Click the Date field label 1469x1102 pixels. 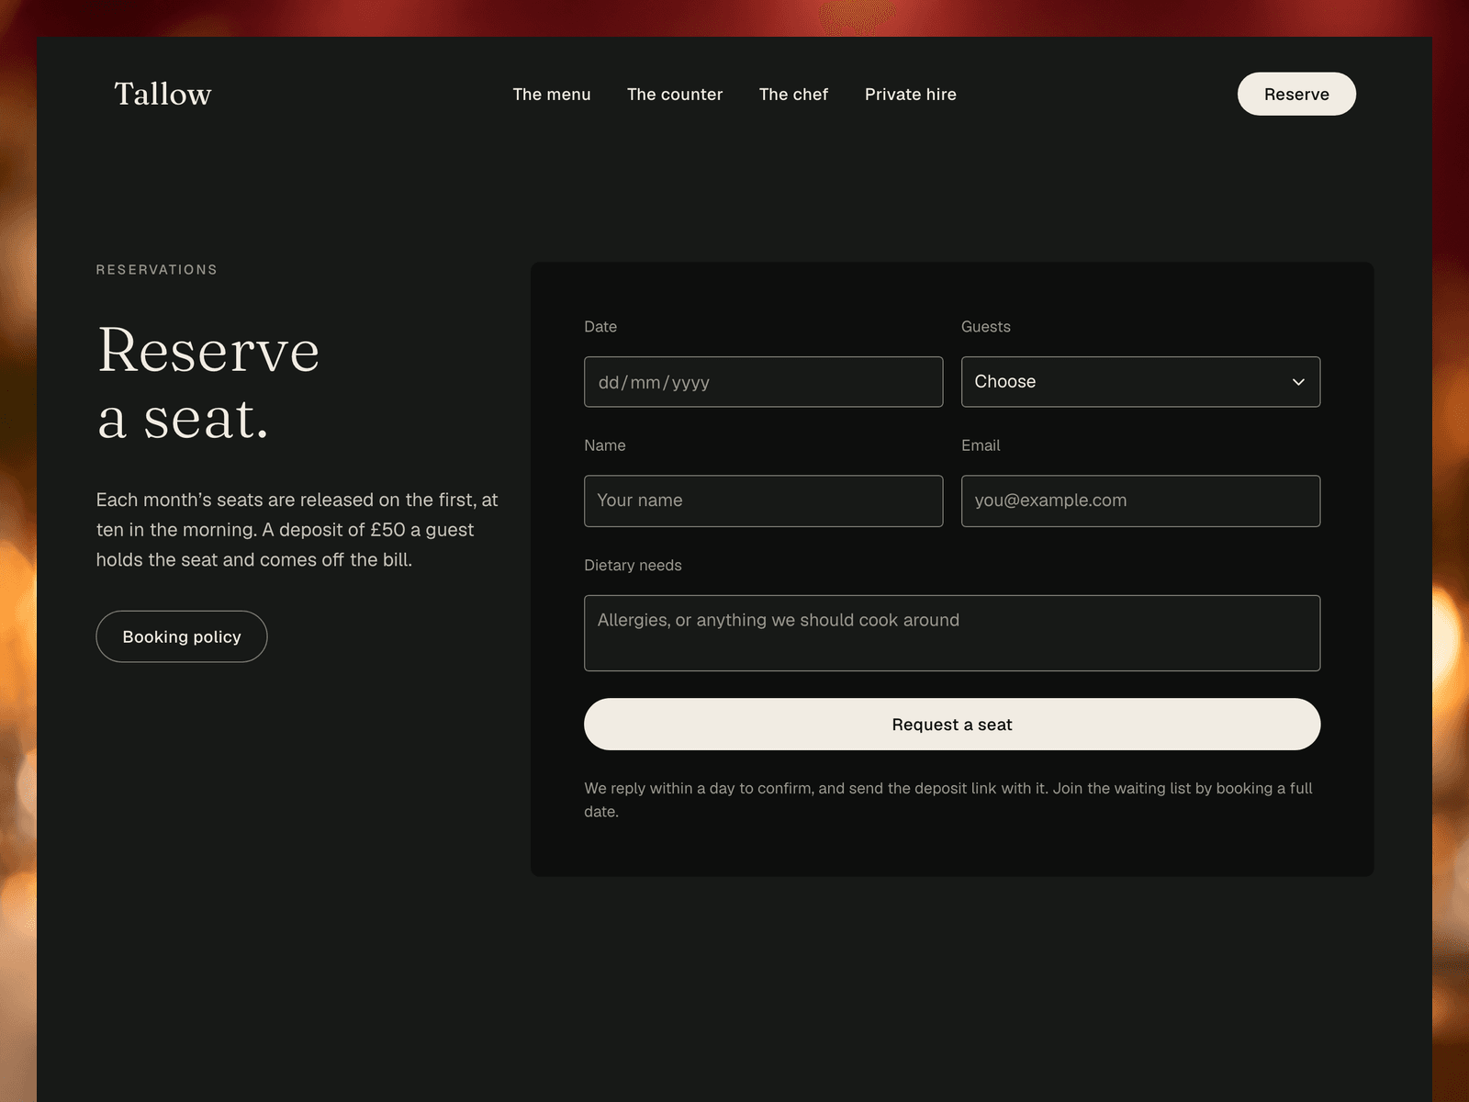(600, 327)
